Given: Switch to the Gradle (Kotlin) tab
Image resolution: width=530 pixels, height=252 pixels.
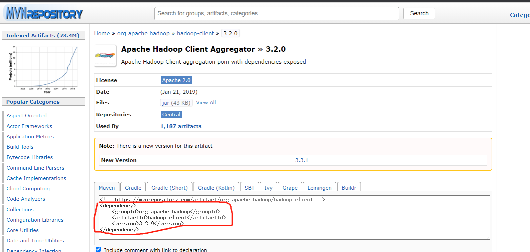Looking at the screenshot, I should (x=216, y=188).
